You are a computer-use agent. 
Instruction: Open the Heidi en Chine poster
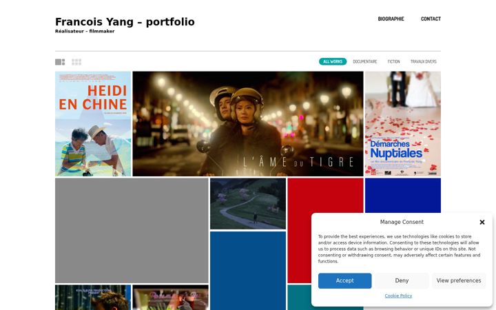93,124
